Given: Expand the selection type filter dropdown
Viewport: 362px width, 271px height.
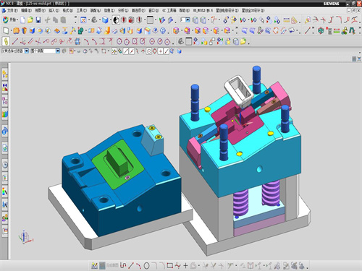Looking at the screenshot, I should (x=27, y=51).
